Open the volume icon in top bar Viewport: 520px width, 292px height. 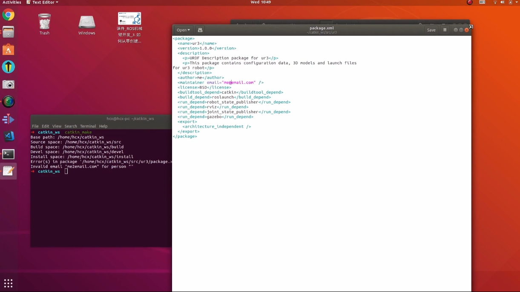pos(503,3)
